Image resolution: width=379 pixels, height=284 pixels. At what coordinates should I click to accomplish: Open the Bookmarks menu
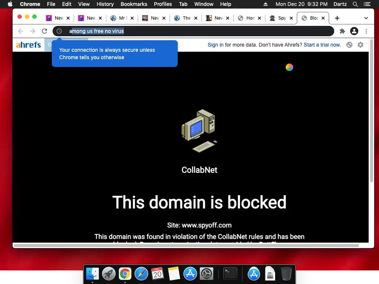pos(134,4)
